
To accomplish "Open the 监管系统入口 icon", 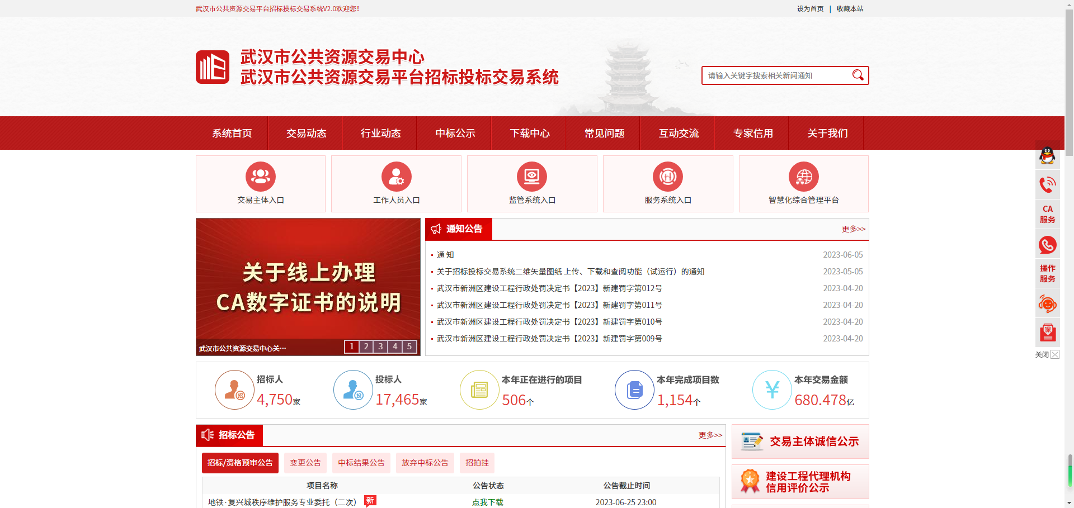I will pyautogui.click(x=532, y=177).
